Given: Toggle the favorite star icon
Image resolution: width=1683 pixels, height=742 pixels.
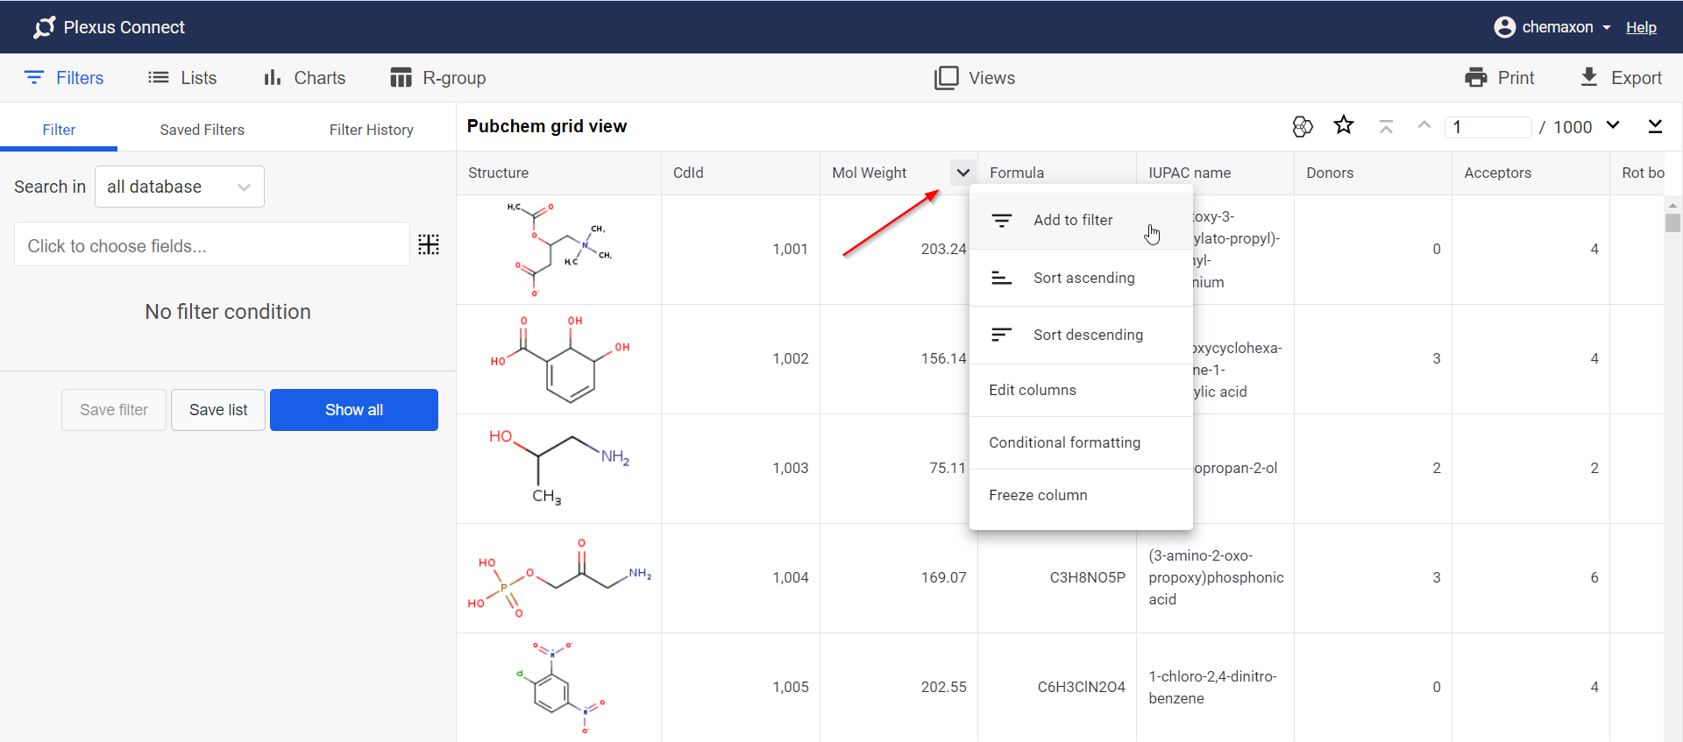Looking at the screenshot, I should [1343, 126].
